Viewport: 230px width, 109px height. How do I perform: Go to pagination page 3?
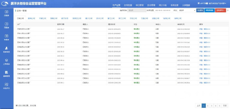pos(211,106)
